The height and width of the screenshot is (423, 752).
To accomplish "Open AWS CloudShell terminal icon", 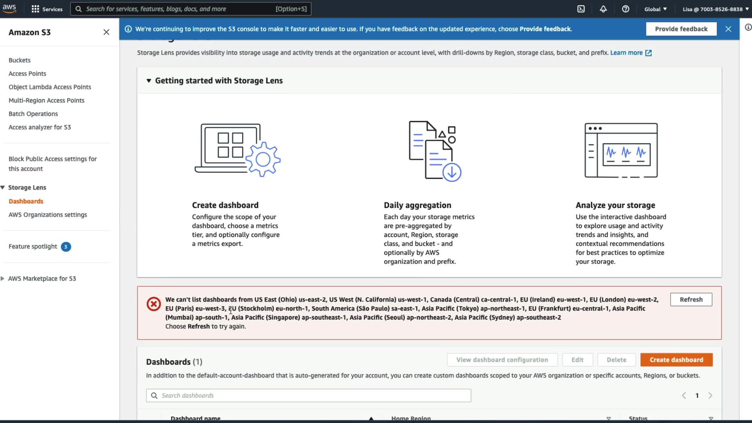I will coord(581,9).
